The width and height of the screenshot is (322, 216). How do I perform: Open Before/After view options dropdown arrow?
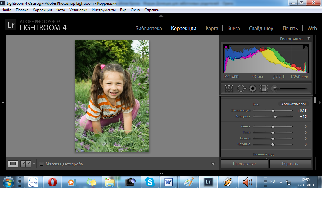pos(34,164)
